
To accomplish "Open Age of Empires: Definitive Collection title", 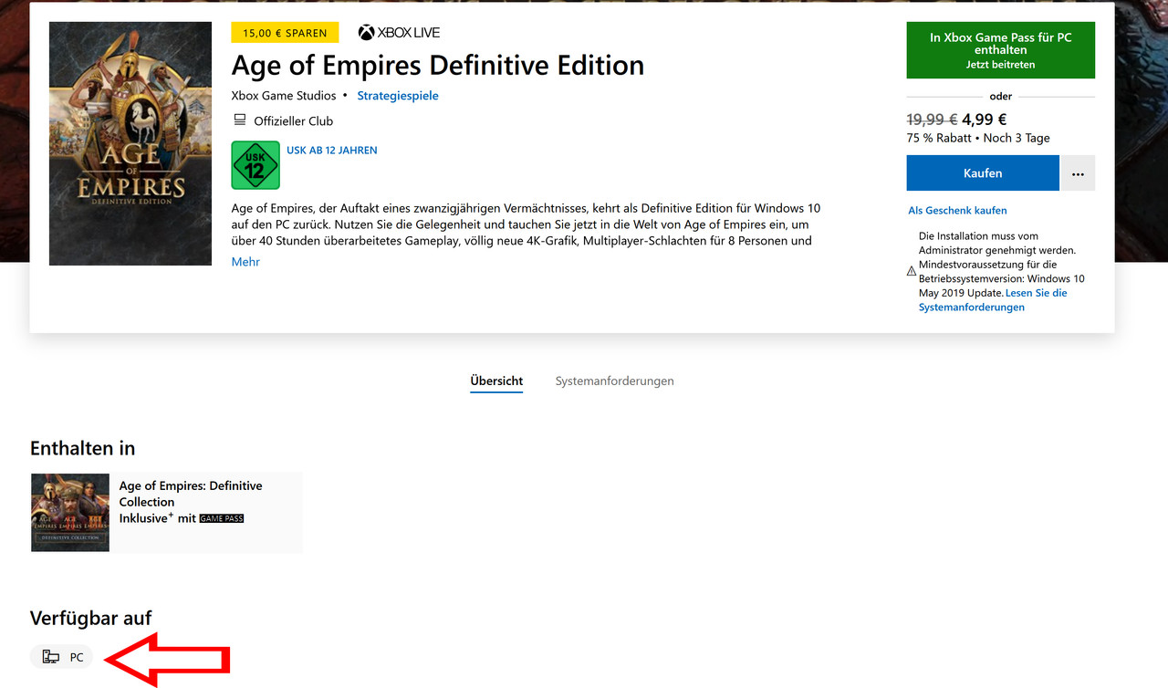I will coord(191,494).
